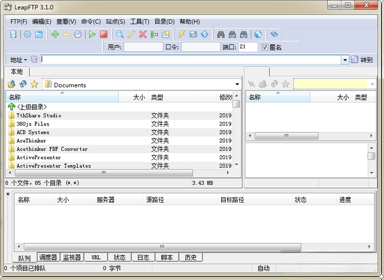This screenshot has width=384, height=280.
Task: Open the 站点(S) menu
Action: [x=116, y=21]
